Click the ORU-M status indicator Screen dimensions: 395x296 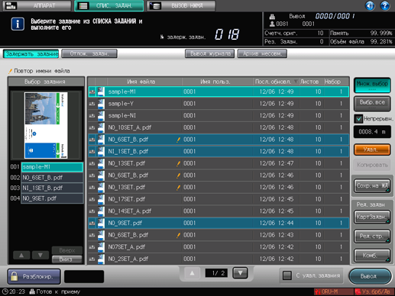(x=334, y=291)
